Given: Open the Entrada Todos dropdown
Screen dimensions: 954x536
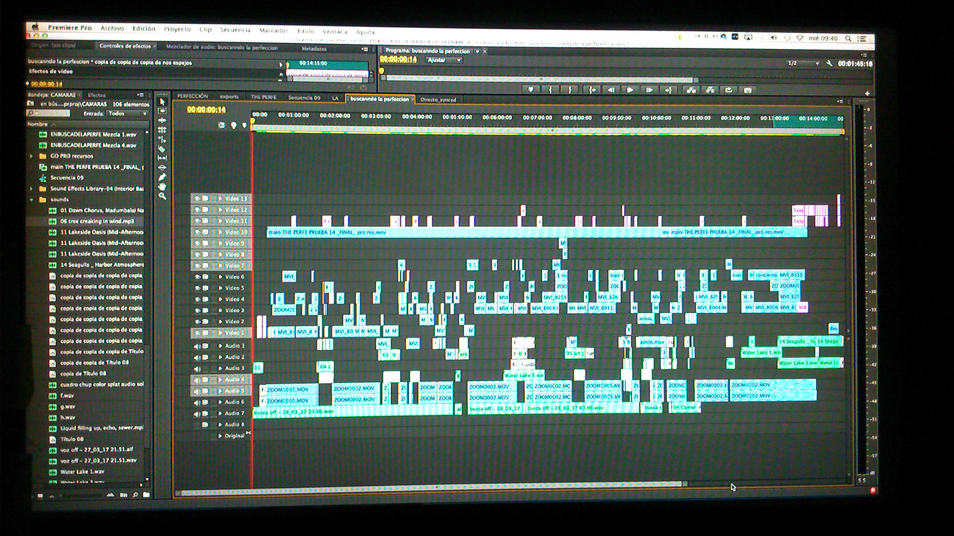Looking at the screenshot, I should [x=127, y=114].
